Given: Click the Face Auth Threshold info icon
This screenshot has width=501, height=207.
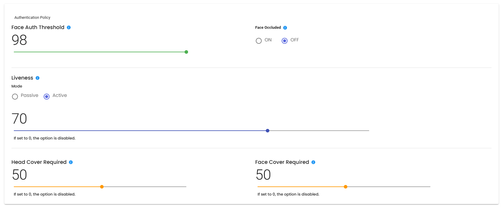Looking at the screenshot, I should (69, 27).
